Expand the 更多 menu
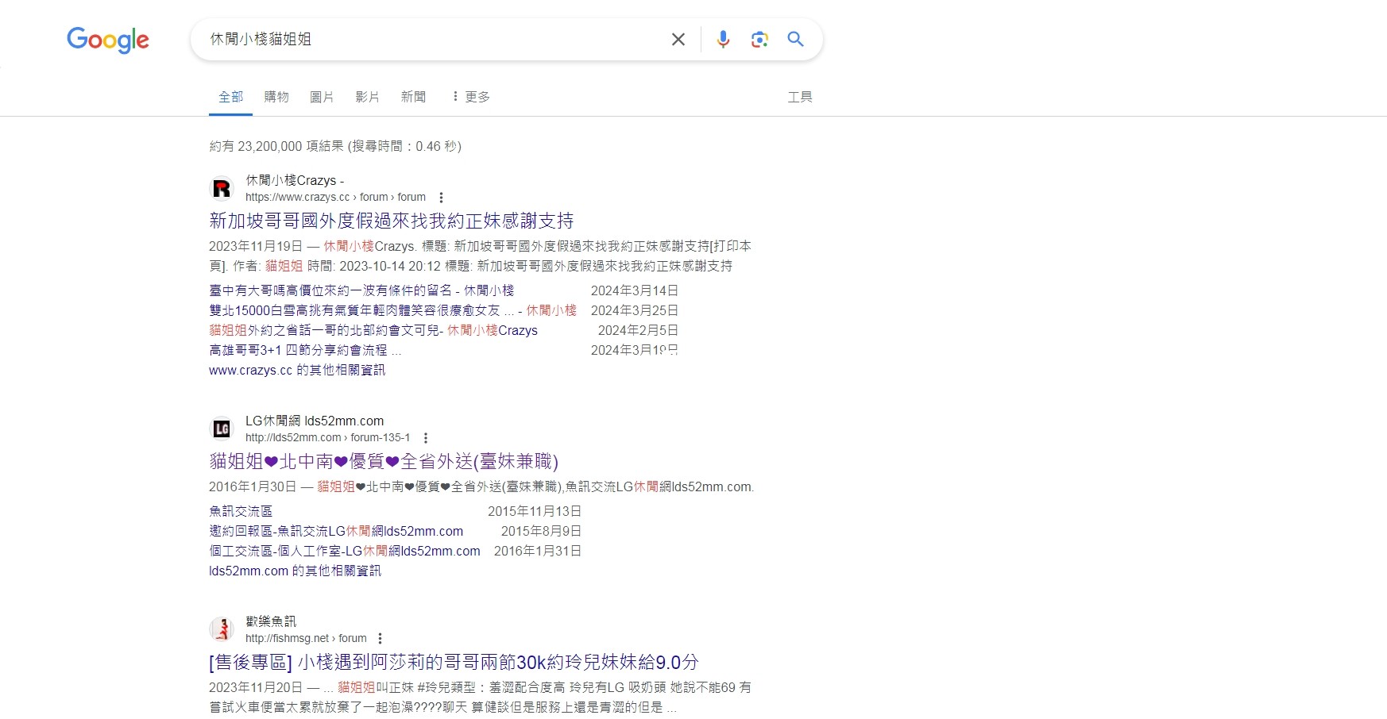 (x=470, y=97)
